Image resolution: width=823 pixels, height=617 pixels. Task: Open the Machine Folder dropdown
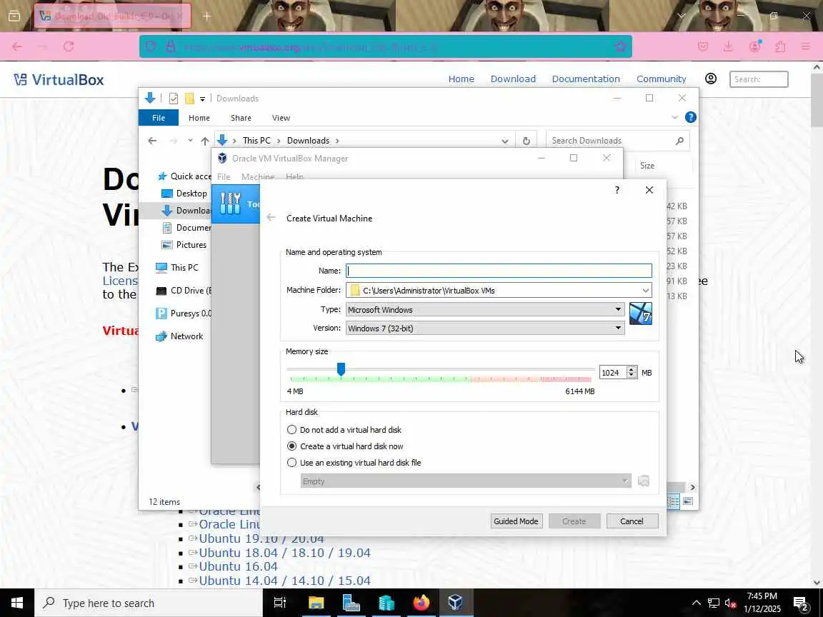click(x=645, y=290)
